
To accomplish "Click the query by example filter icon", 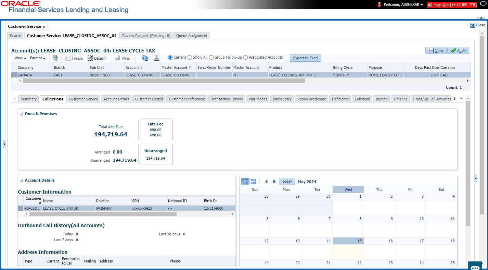I will click(55, 58).
